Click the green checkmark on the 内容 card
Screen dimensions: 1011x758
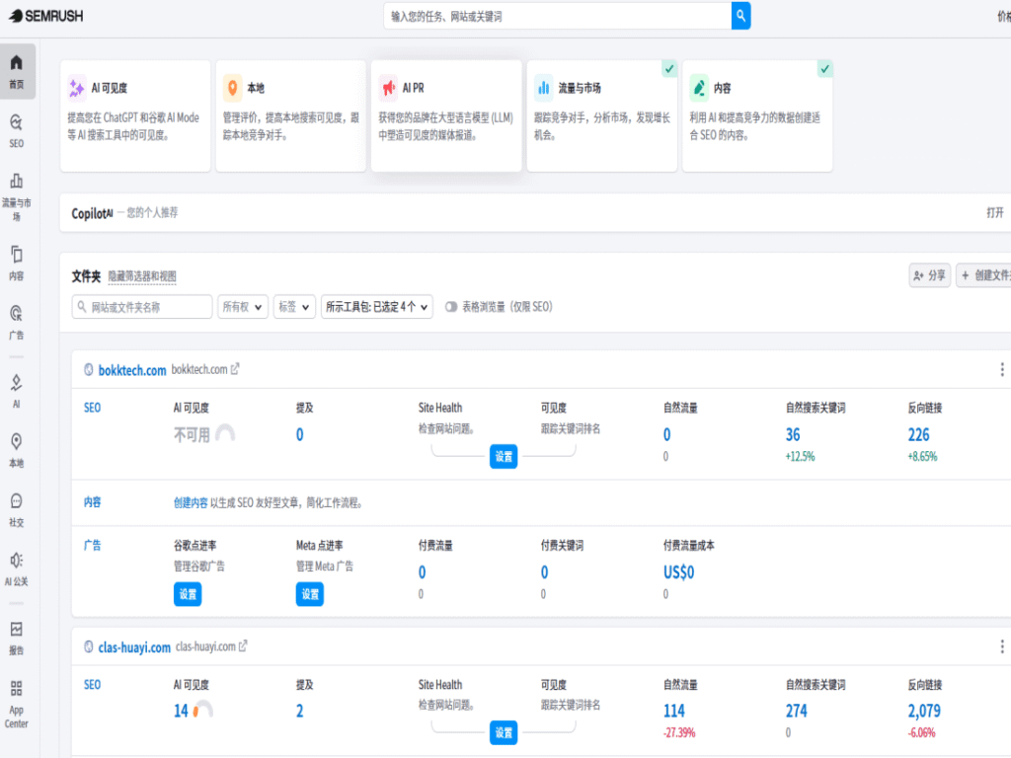pos(825,69)
